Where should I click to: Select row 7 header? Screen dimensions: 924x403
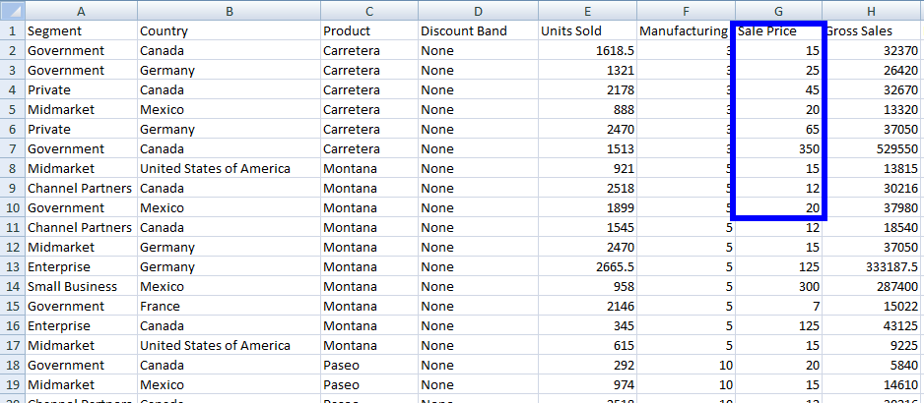[13, 148]
